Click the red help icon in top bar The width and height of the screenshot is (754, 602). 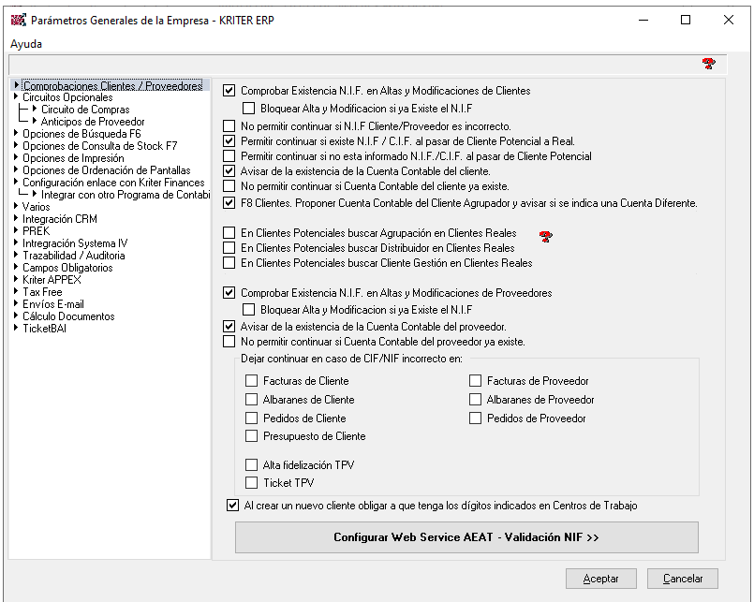(x=708, y=64)
